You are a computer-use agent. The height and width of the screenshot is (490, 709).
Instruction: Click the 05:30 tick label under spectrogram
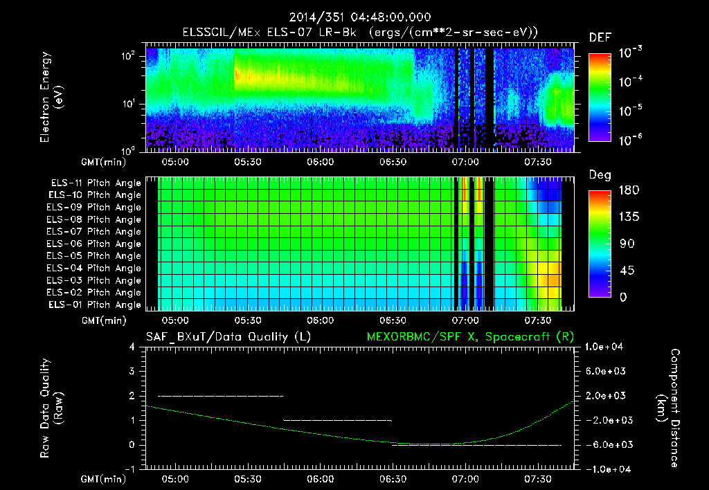[x=248, y=162]
